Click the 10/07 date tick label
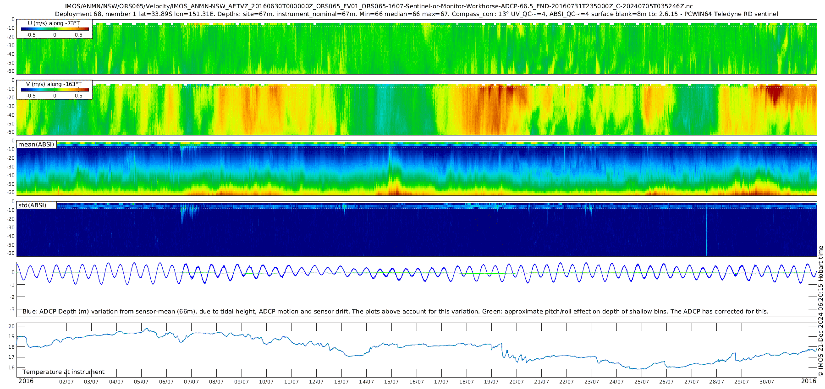The height and width of the screenshot is (389, 825). (x=266, y=382)
